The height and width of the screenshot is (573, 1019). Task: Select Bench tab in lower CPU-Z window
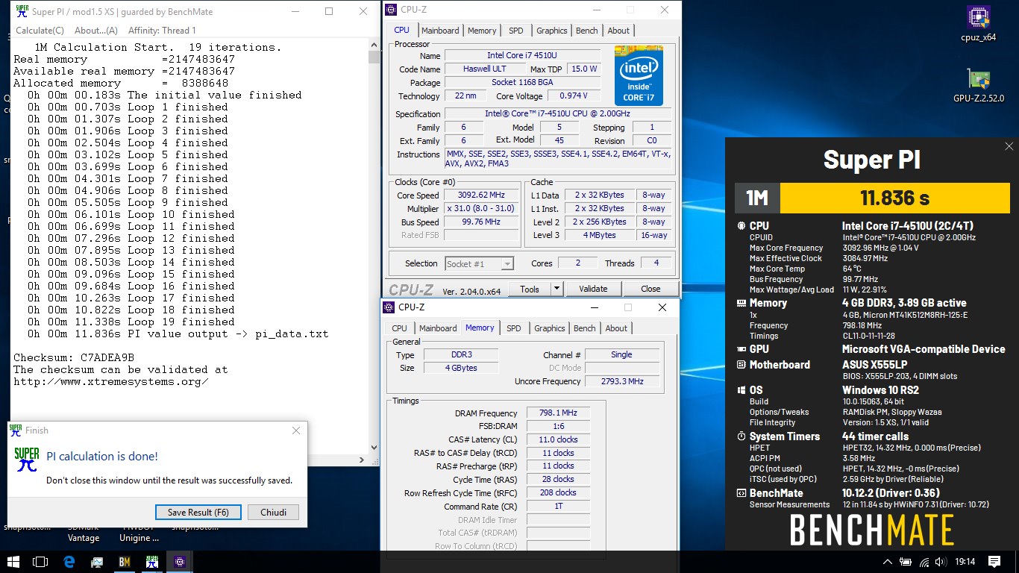585,328
